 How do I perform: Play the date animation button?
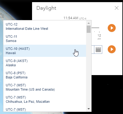point(112,49)
